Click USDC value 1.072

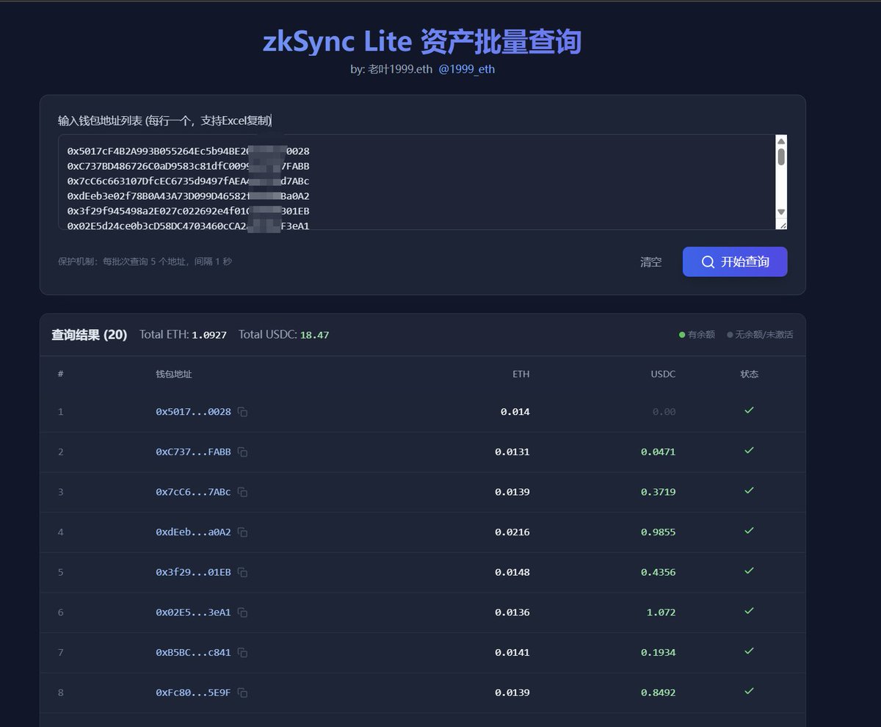click(661, 612)
